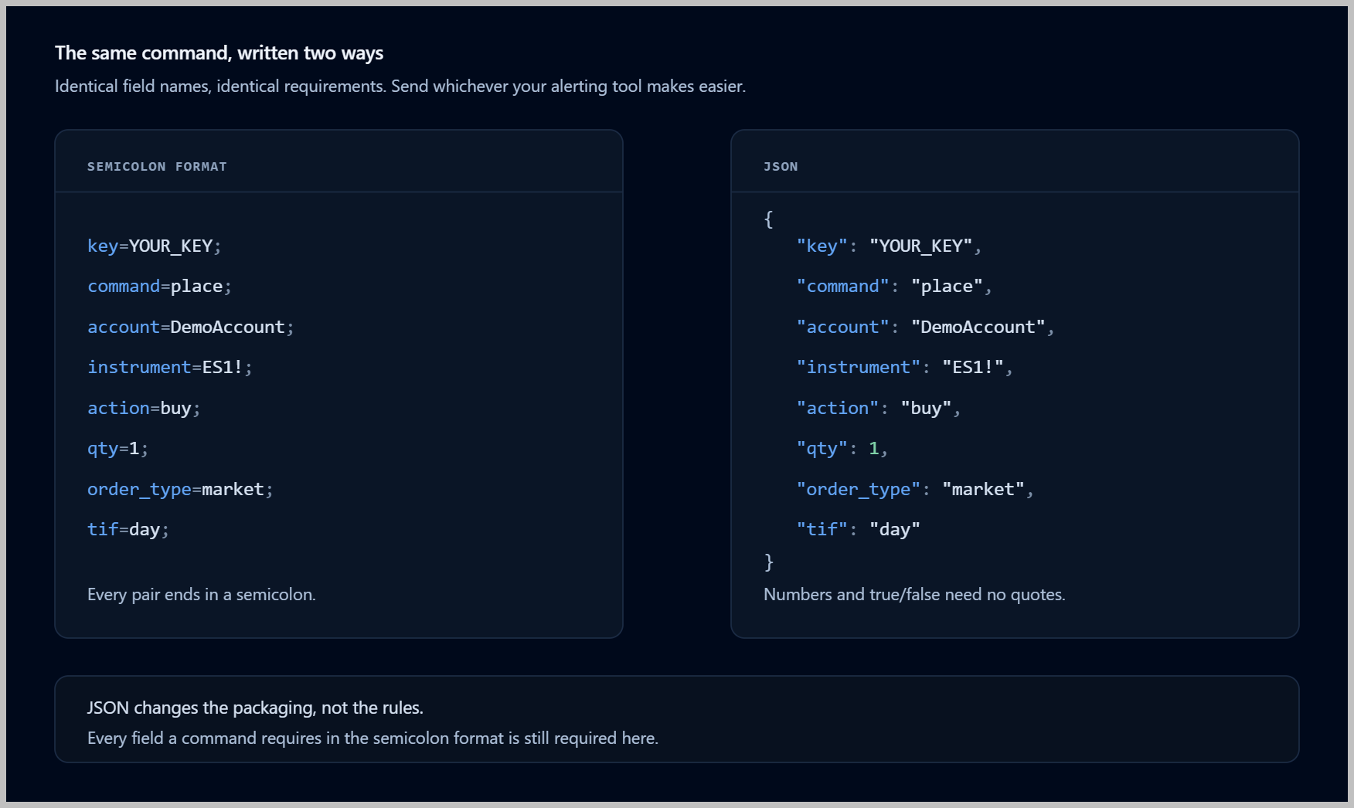Select the line "instrument=ES1!;"

pyautogui.click(x=170, y=368)
